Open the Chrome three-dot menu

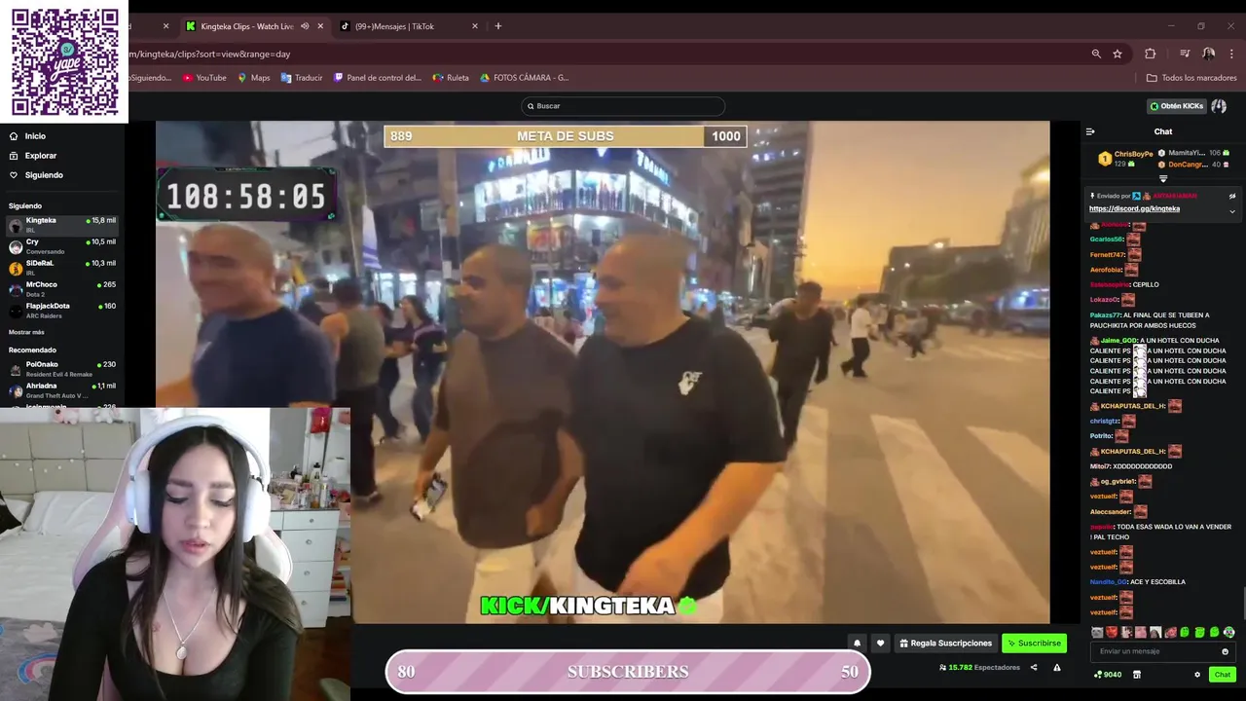click(1231, 54)
